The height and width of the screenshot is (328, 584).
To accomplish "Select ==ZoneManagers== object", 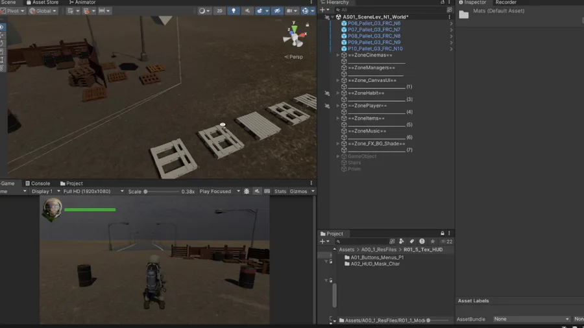I will [371, 67].
